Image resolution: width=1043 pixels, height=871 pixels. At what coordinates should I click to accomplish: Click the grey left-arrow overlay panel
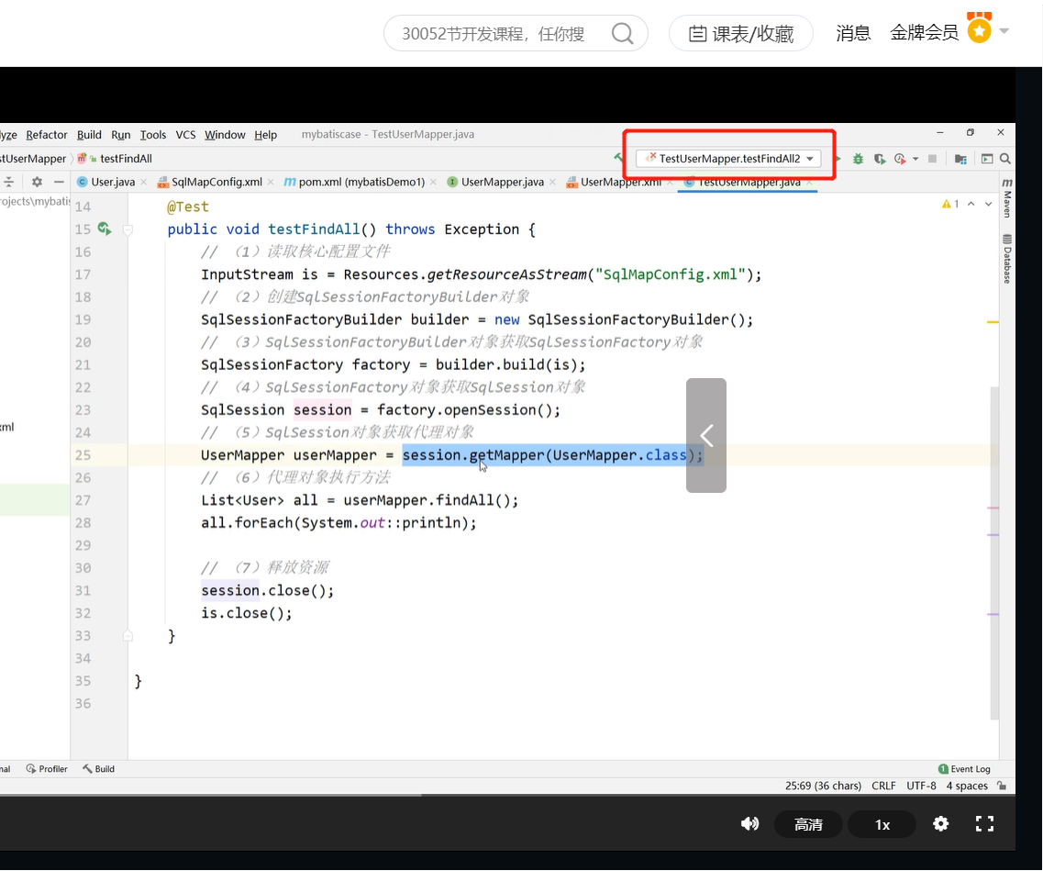click(706, 436)
